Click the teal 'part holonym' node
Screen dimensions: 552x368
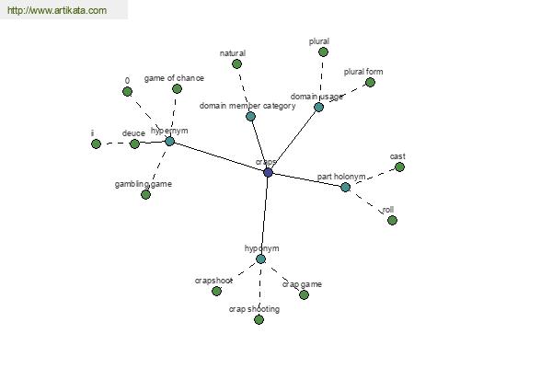(x=346, y=187)
